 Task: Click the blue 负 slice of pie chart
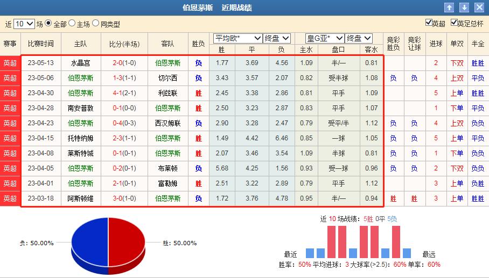[90, 241]
